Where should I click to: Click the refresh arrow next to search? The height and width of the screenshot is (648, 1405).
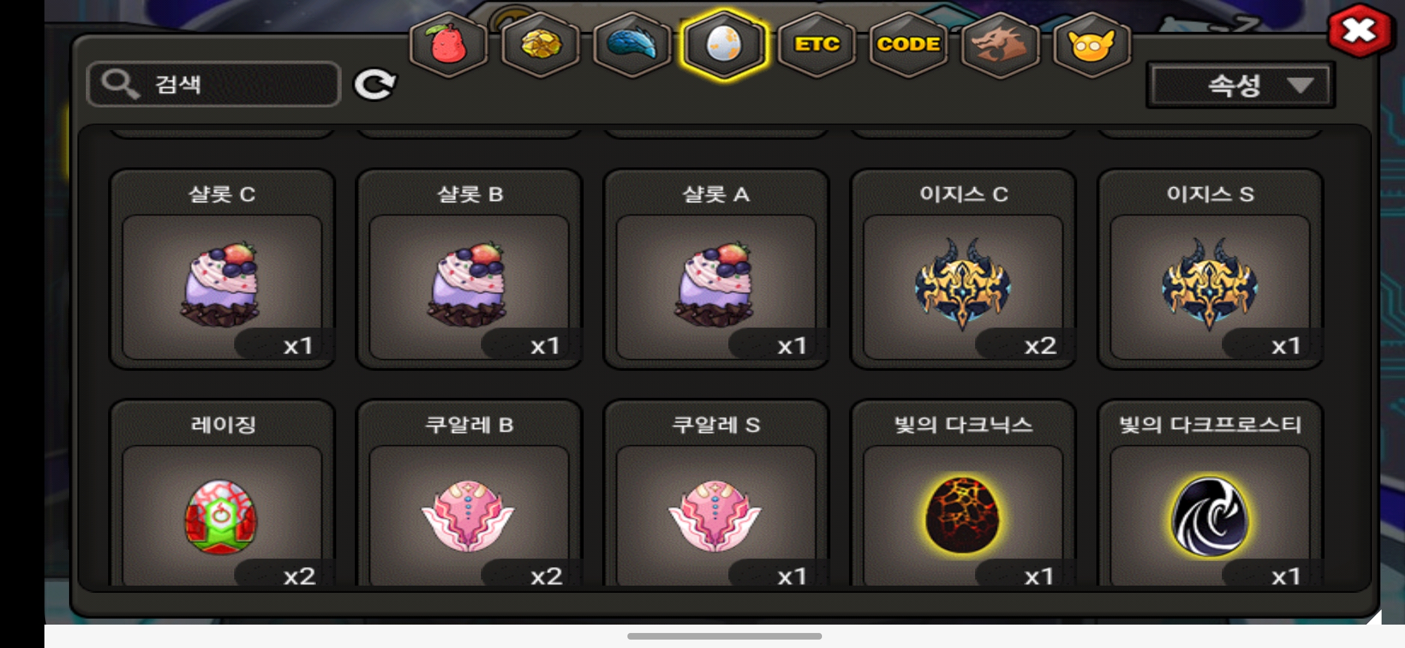click(x=375, y=84)
